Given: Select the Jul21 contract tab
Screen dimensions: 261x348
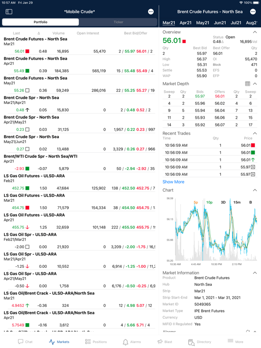Looking at the screenshot, I should point(236,23).
